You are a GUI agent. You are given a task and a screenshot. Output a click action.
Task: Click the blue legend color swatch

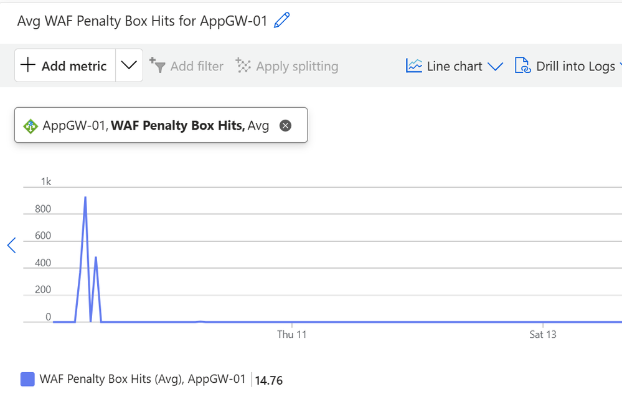(x=27, y=379)
